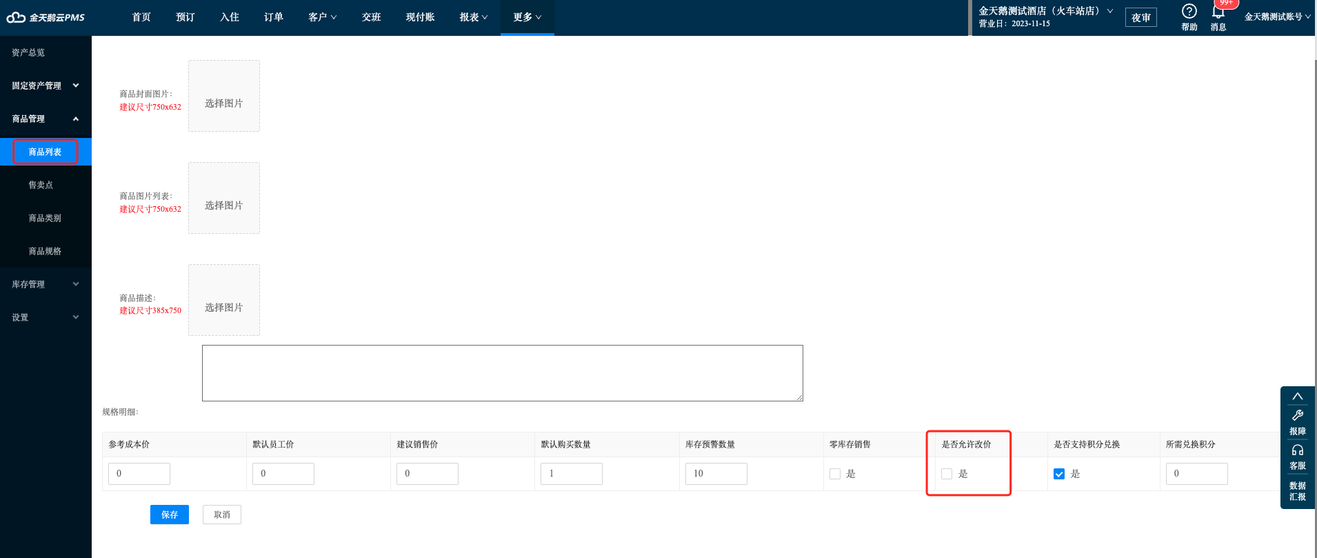This screenshot has height=558, width=1317.
Task: Click the 金天鹅云PMS logo
Action: [46, 17]
